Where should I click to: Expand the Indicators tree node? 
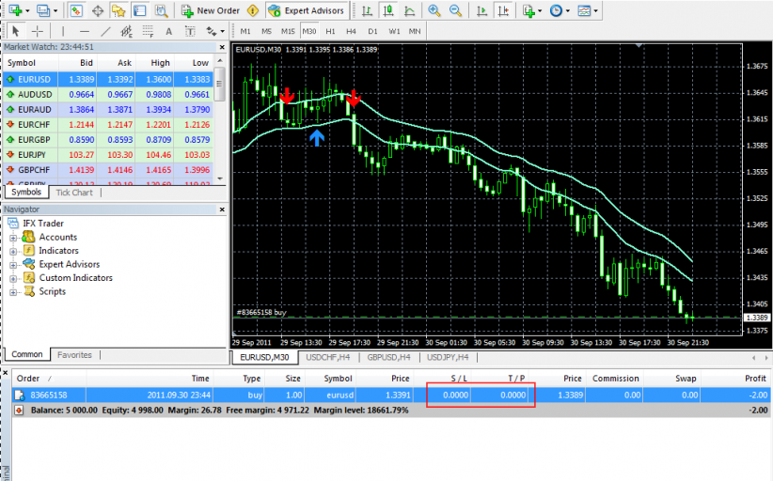pyautogui.click(x=14, y=251)
